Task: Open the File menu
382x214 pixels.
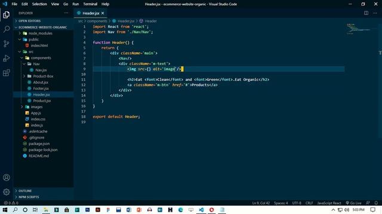Action: (x=14, y=4)
